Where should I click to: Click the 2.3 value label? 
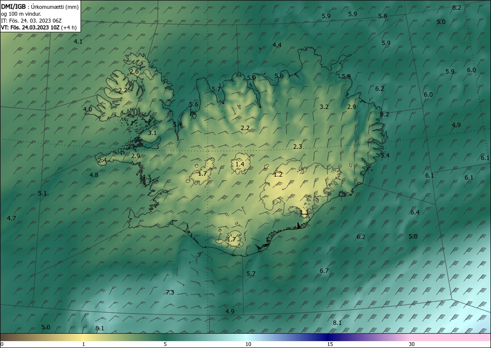298,146
